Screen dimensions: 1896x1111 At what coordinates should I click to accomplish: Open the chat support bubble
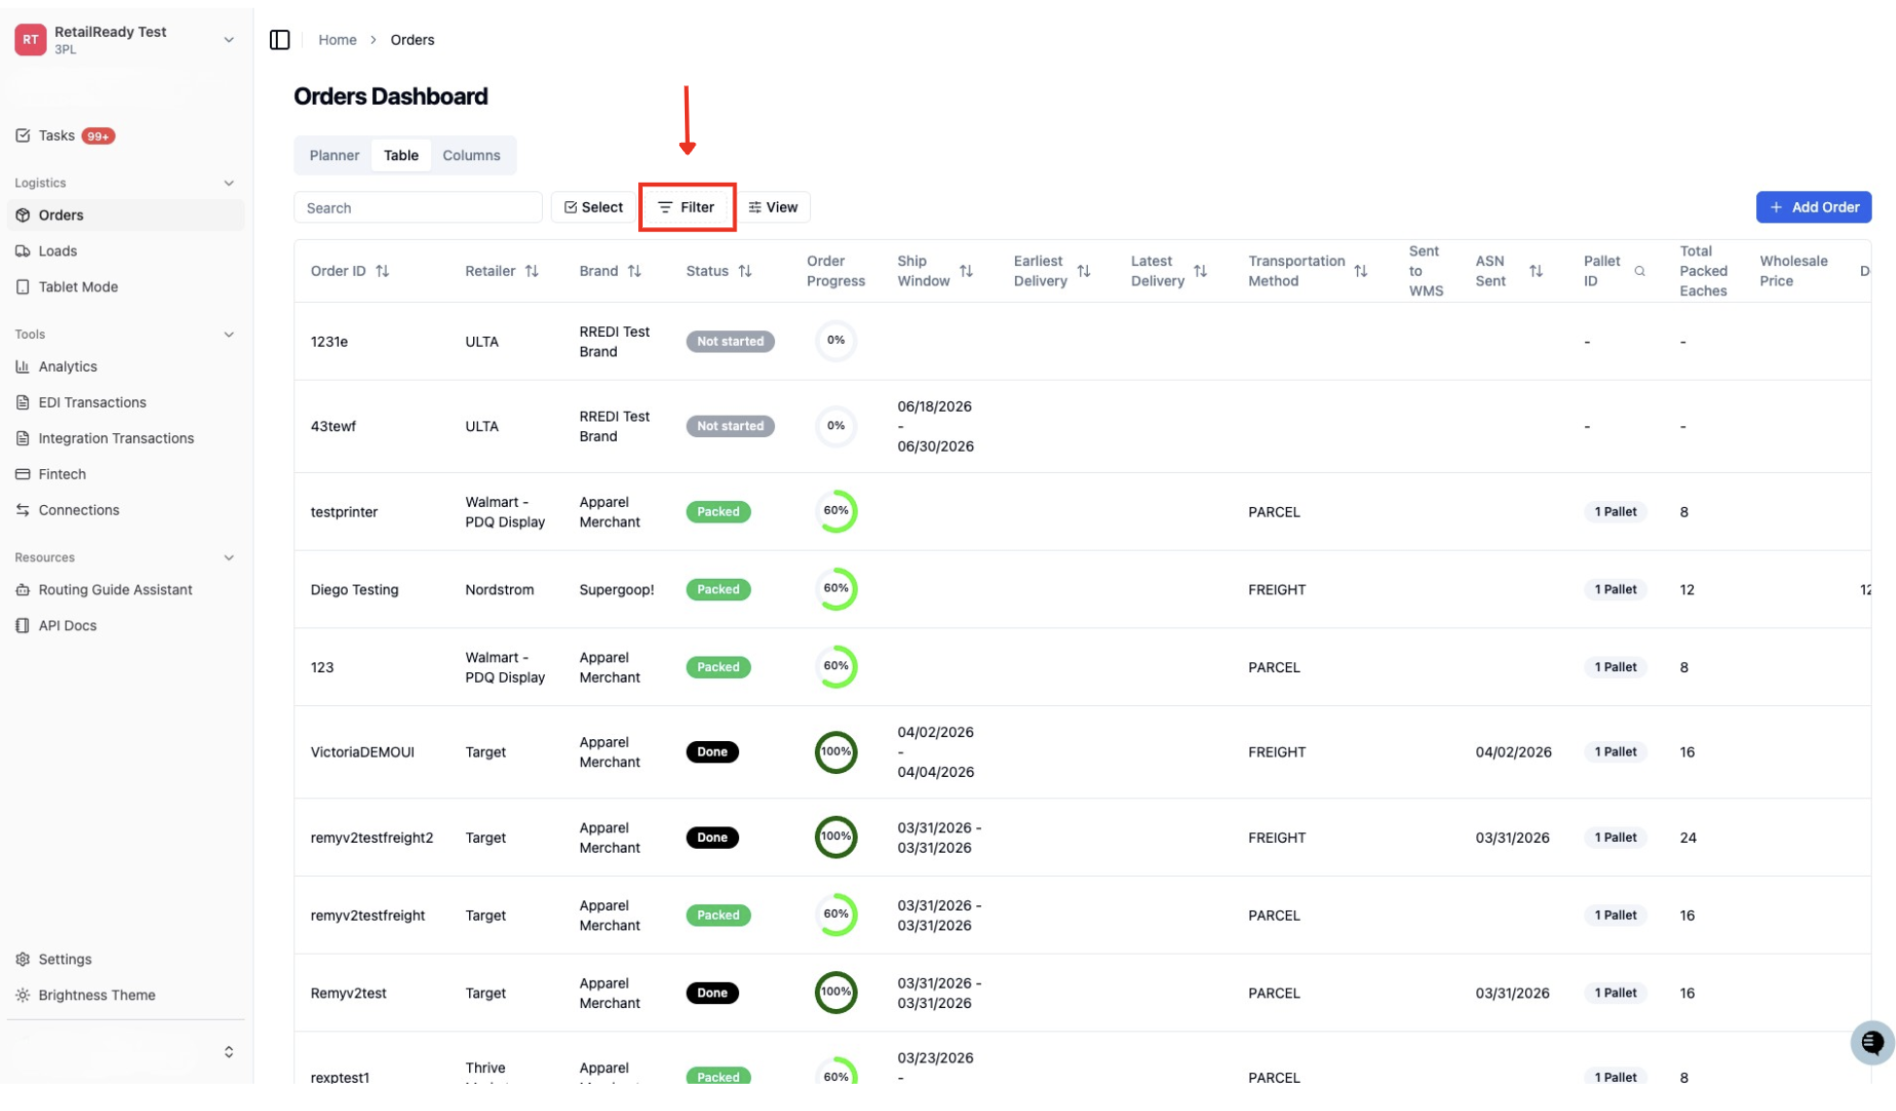click(x=1872, y=1043)
